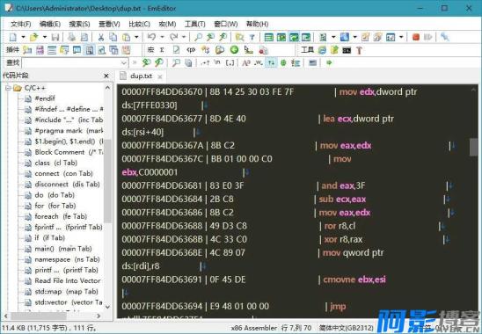Switch to the dup.txt document tab
This screenshot has width=482, height=334.
pos(141,76)
